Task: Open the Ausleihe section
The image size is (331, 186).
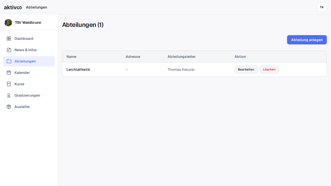Action: pos(29,107)
